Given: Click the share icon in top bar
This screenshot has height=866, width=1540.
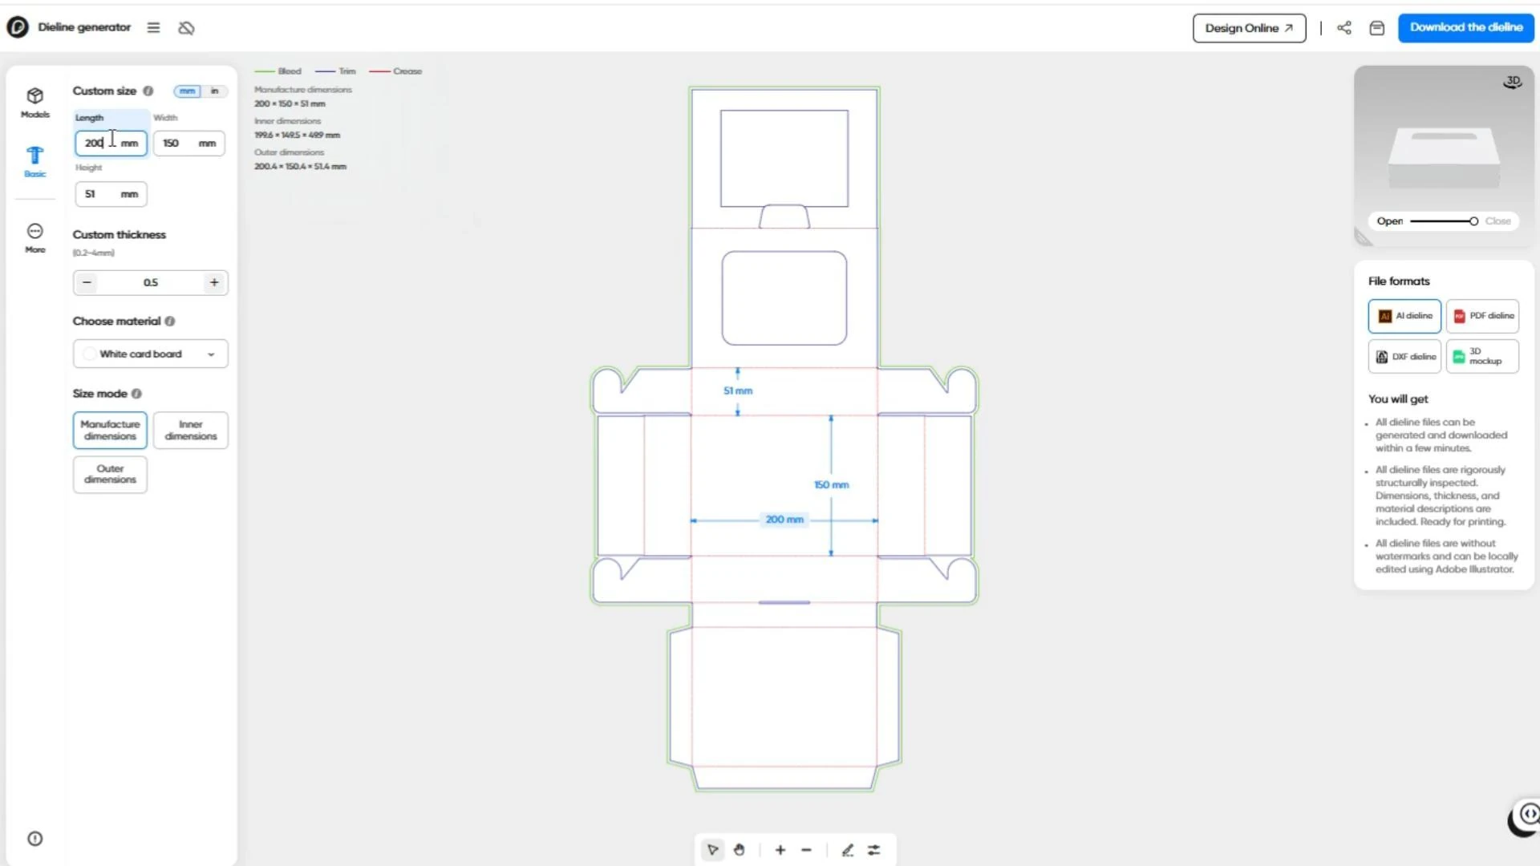Looking at the screenshot, I should [1344, 28].
